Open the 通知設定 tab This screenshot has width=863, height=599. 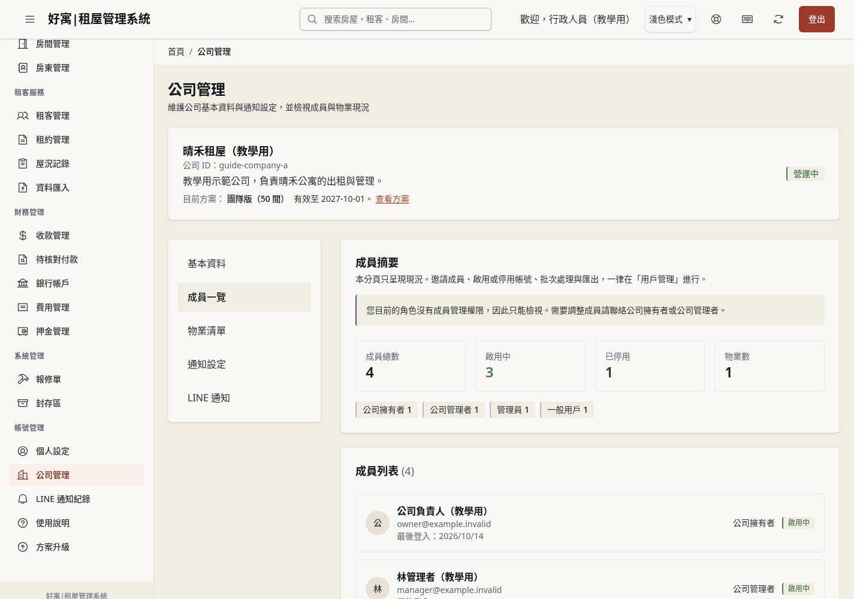click(245, 364)
